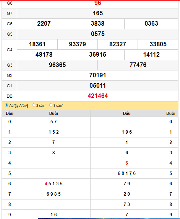Screen dimensions: 180x219
Task: Select G6 number 0363
Action: [151, 24]
